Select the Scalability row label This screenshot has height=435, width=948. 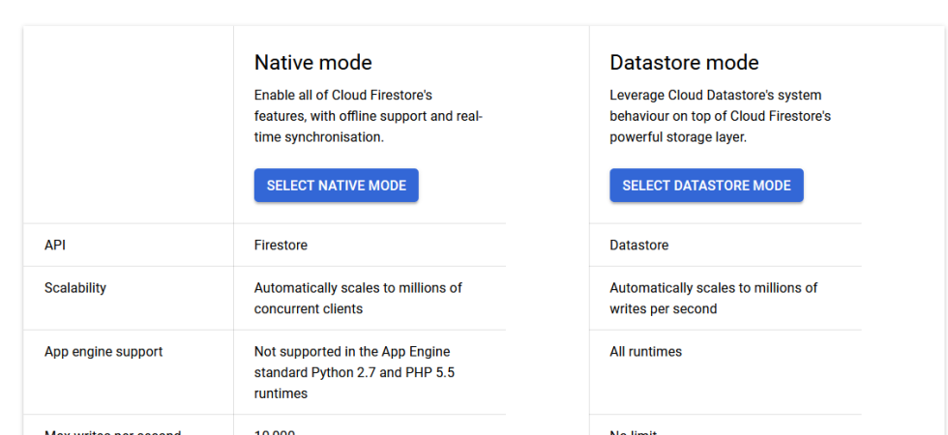75,288
